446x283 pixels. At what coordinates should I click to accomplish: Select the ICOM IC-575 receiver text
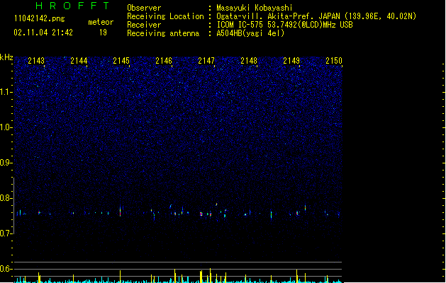[x=284, y=25]
